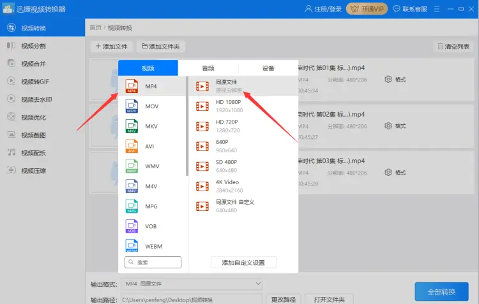Image resolution: width=479 pixels, height=304 pixels.
Task: Click 清空列表 button
Action: [x=453, y=47]
